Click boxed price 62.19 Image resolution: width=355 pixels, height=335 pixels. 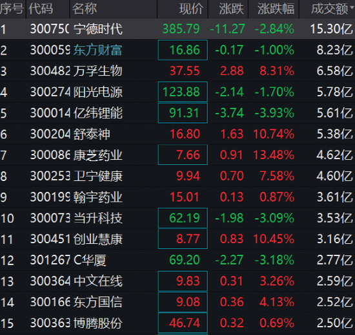(x=183, y=218)
